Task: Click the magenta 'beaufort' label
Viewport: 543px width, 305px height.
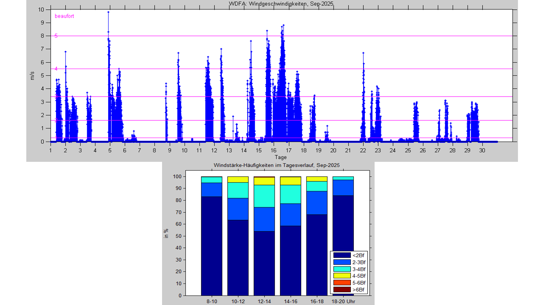Action: click(x=64, y=17)
